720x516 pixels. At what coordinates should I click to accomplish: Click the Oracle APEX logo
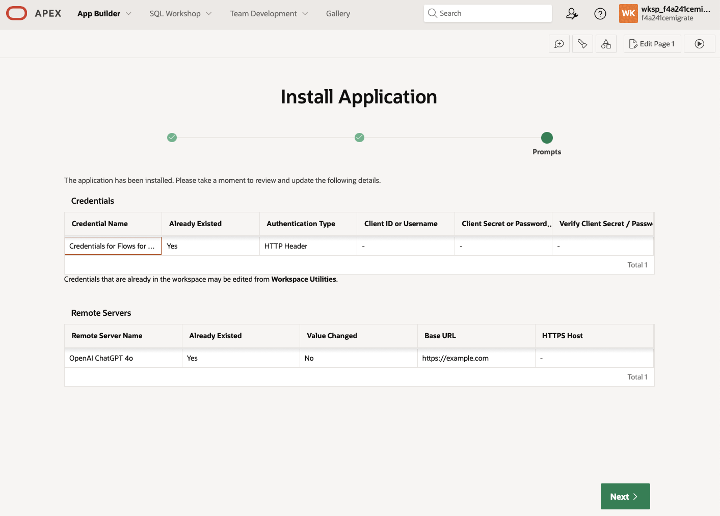point(34,13)
